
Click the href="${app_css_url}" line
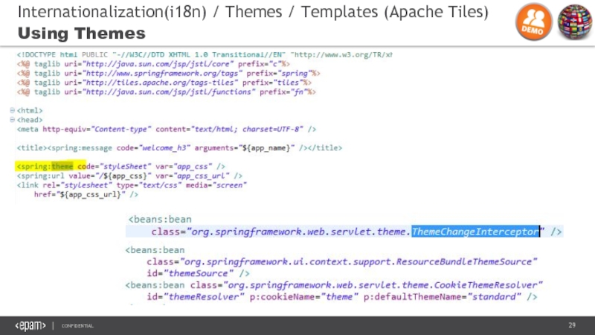pos(86,194)
